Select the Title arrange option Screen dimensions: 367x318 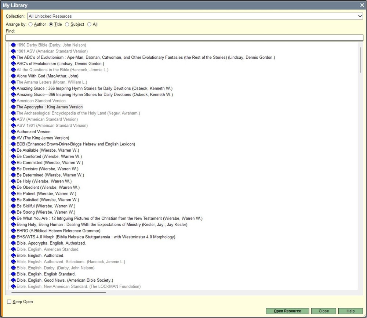51,24
